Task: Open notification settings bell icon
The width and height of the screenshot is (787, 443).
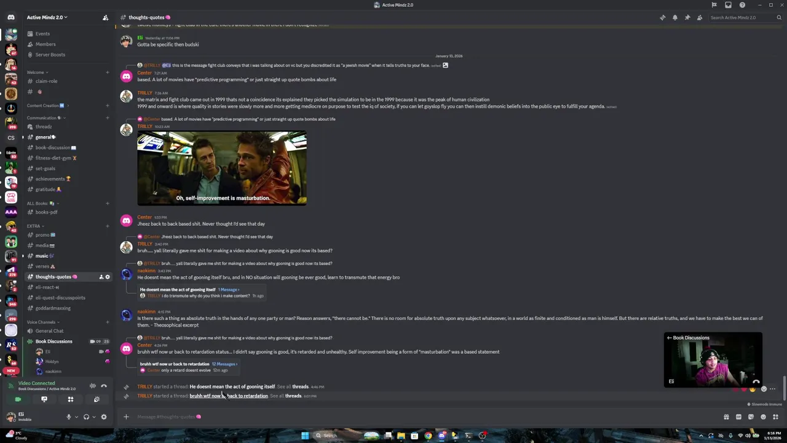Action: click(674, 17)
